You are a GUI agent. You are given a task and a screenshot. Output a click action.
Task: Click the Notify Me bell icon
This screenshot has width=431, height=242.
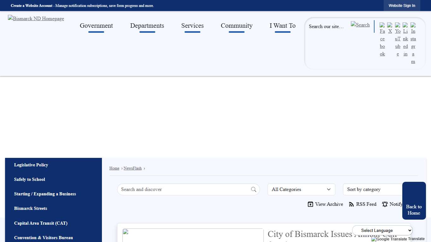[385, 204]
